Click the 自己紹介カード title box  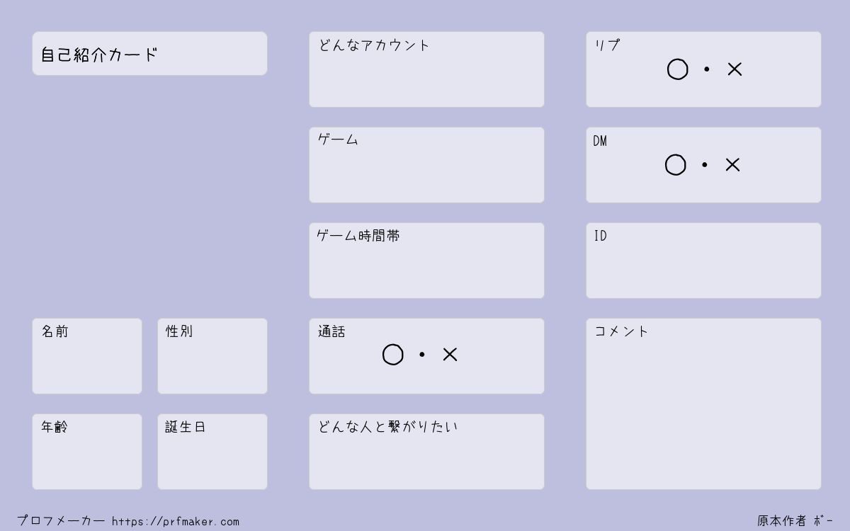149,53
